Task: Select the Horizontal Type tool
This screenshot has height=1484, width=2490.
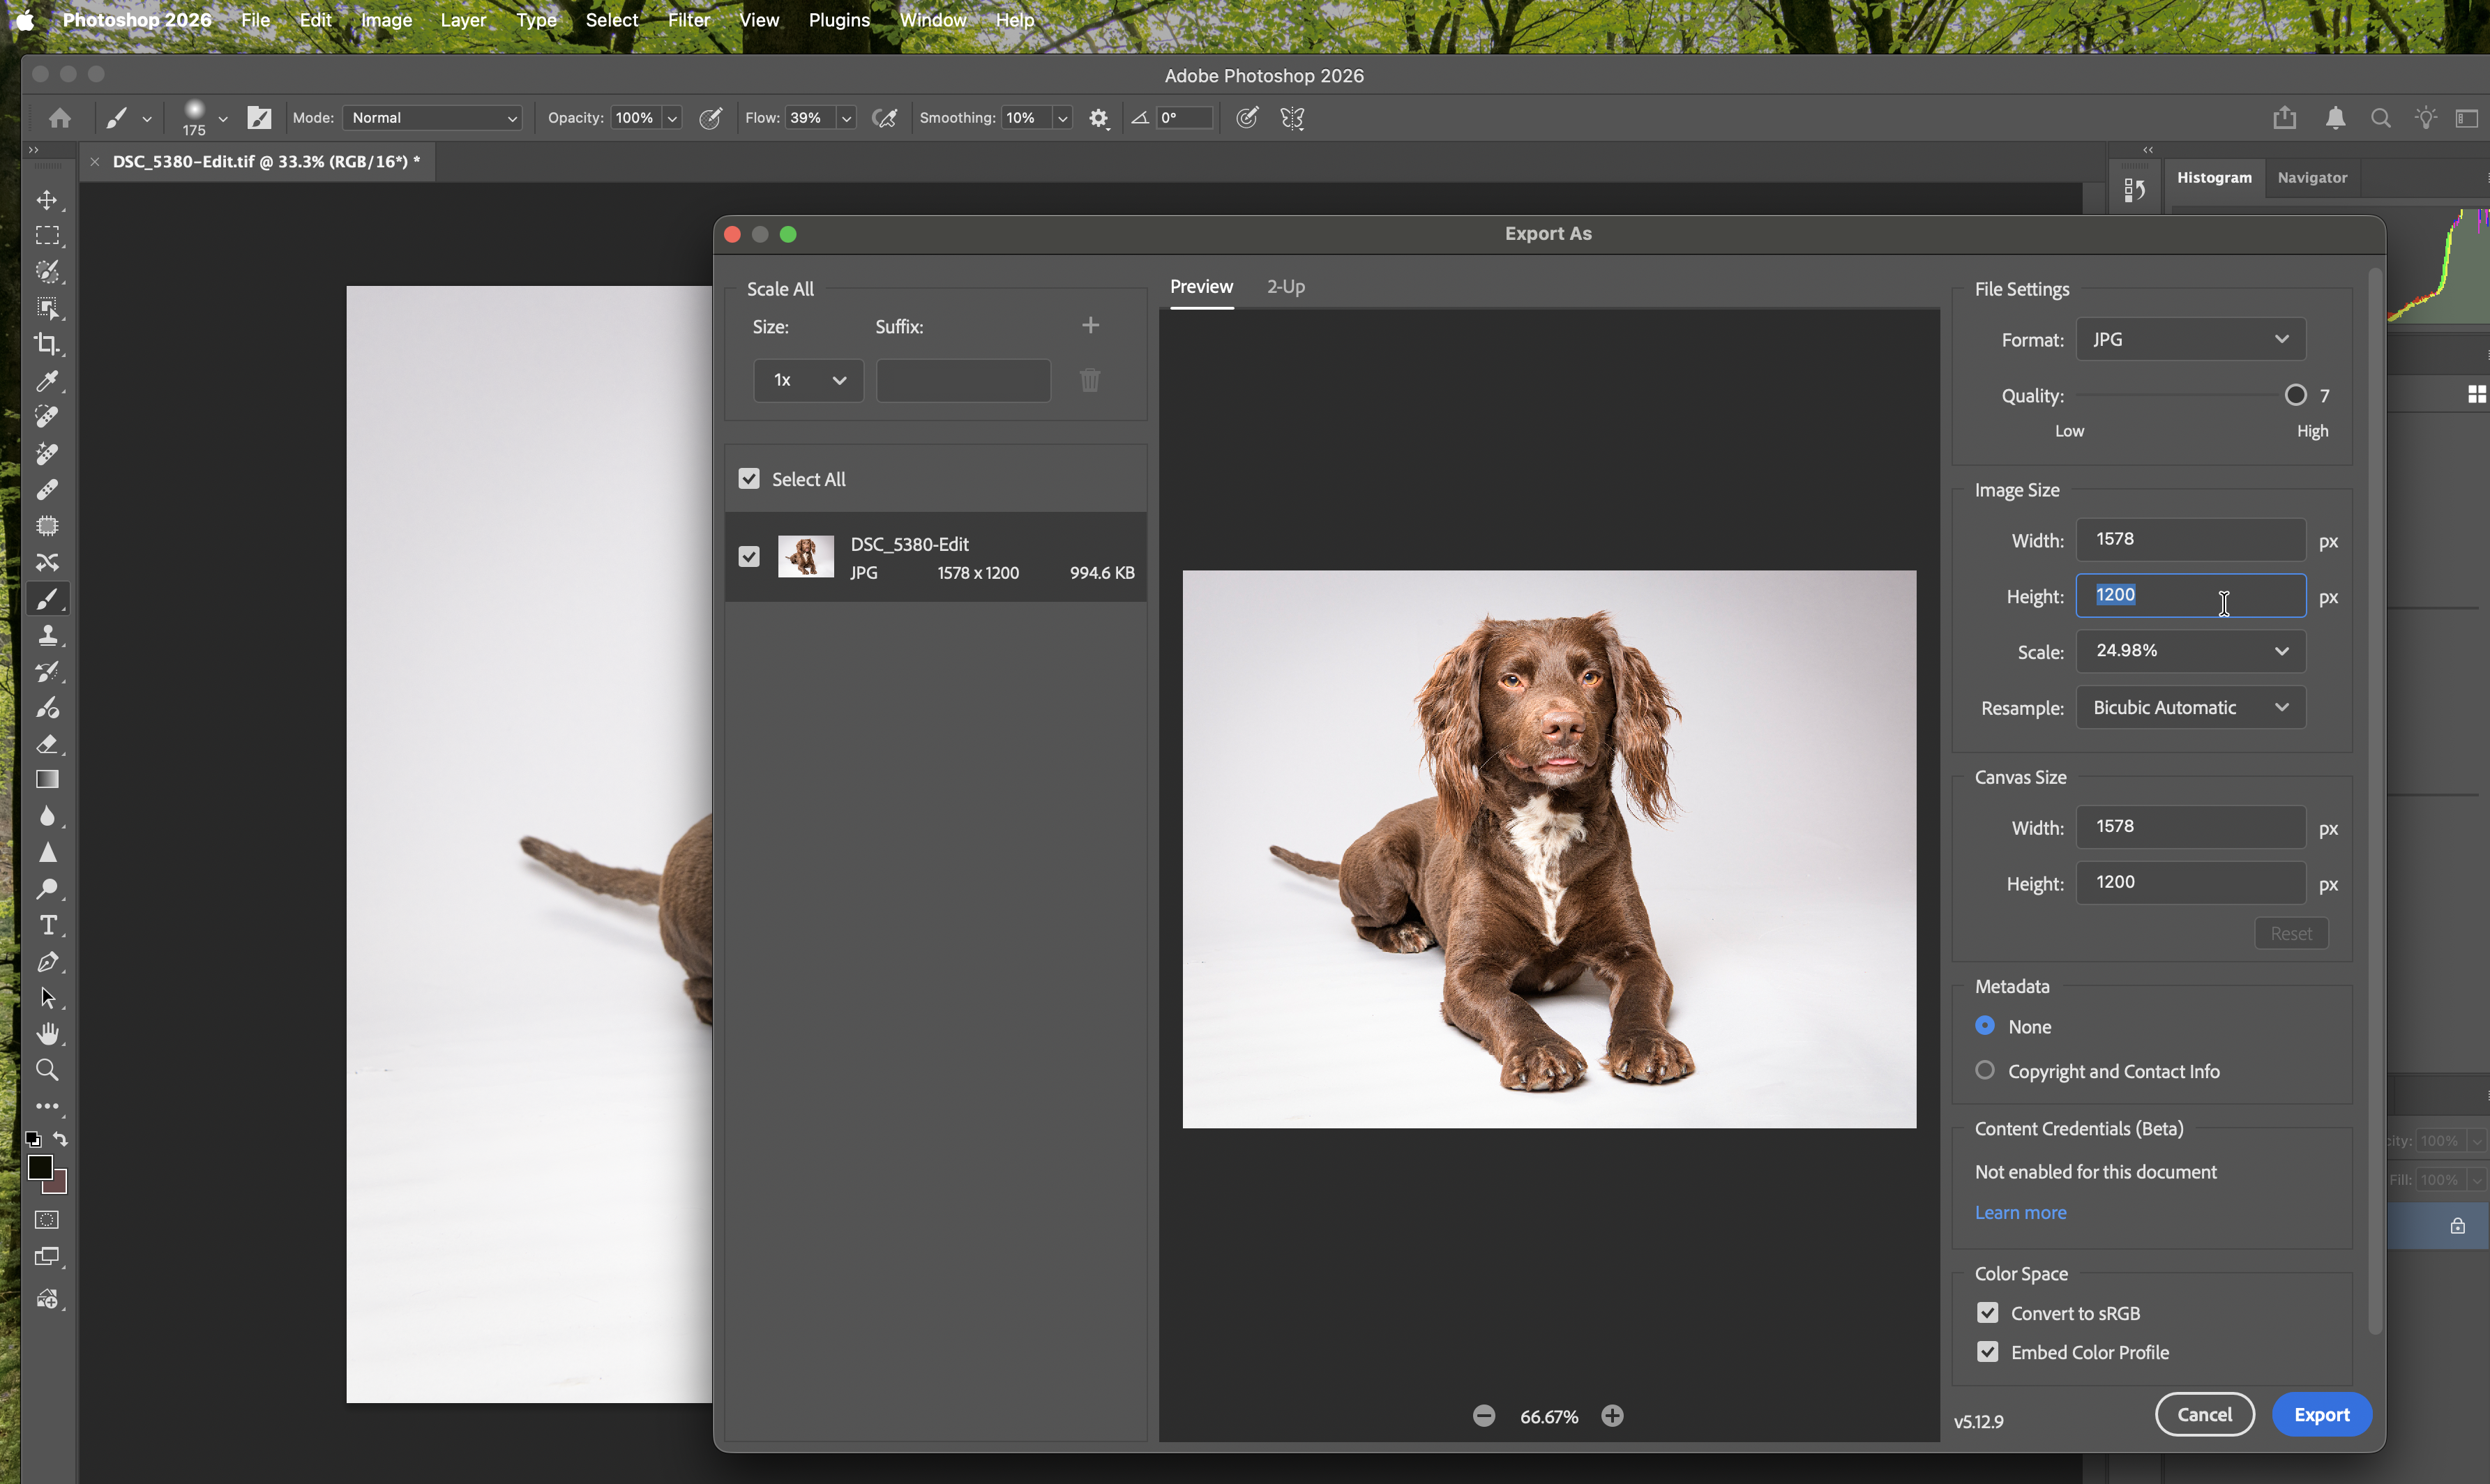Action: tap(48, 925)
